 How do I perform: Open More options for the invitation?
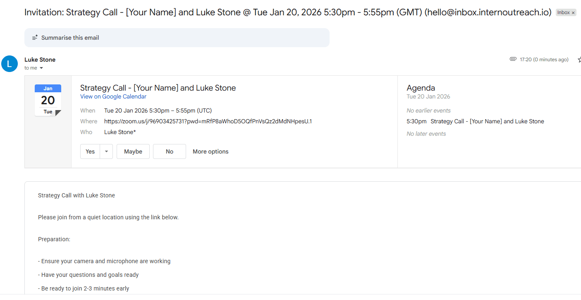(210, 151)
